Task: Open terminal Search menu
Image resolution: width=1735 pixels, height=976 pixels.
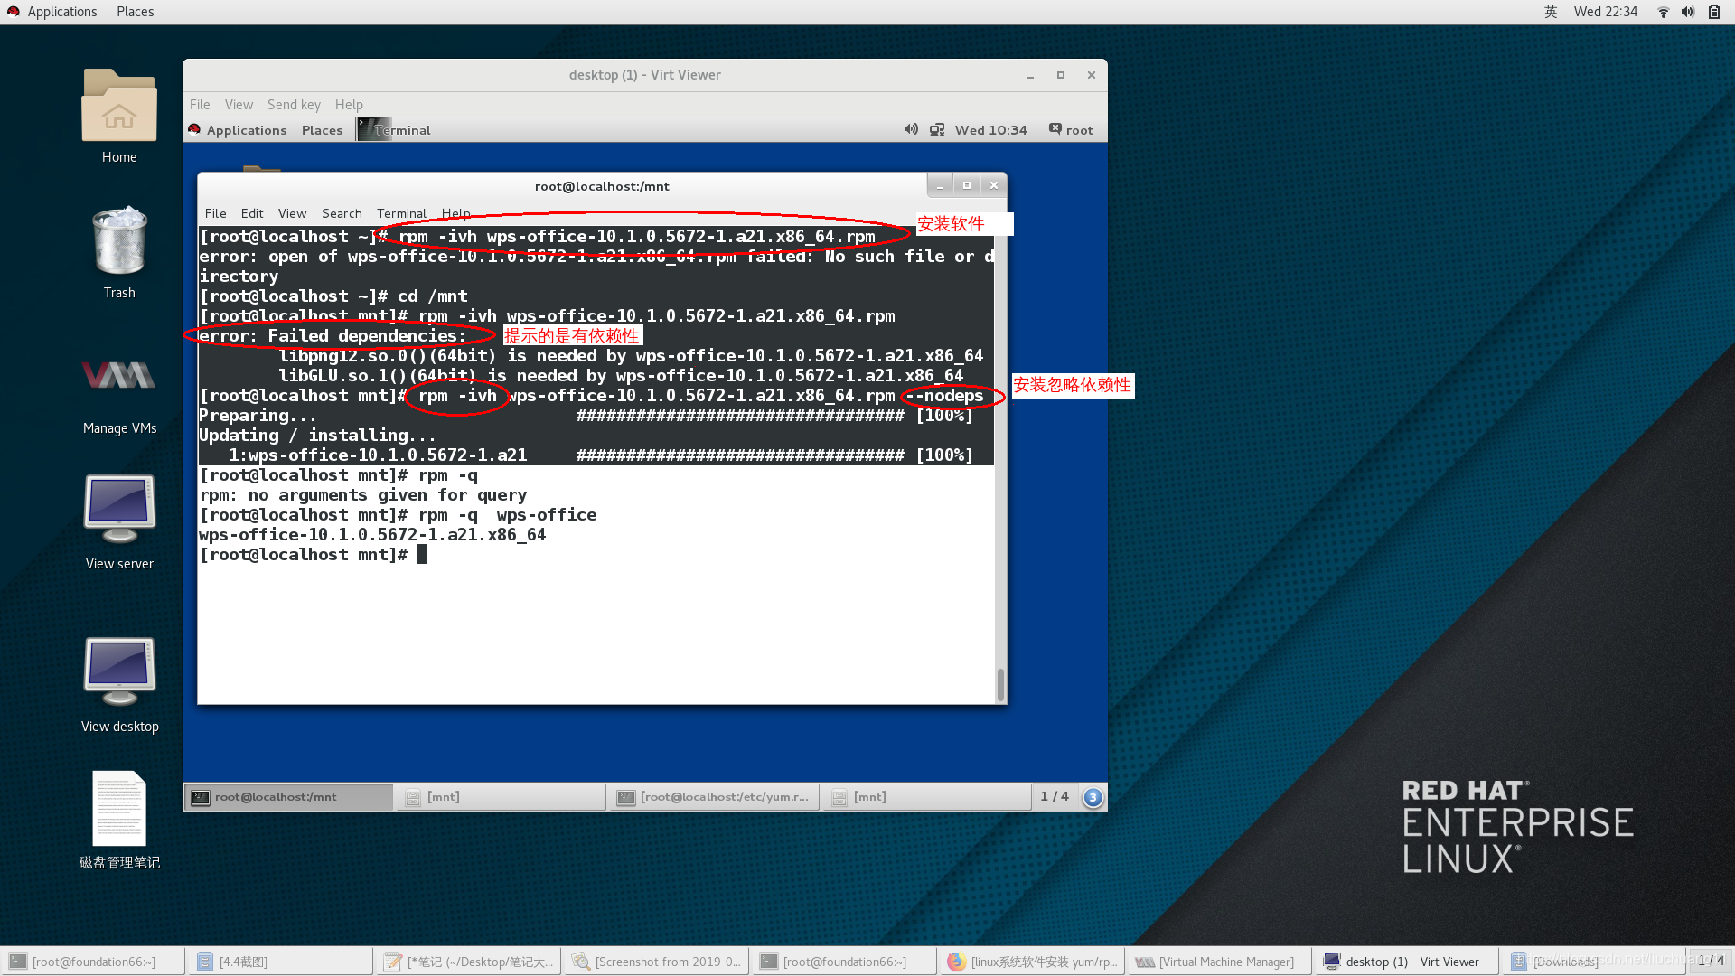Action: [342, 213]
